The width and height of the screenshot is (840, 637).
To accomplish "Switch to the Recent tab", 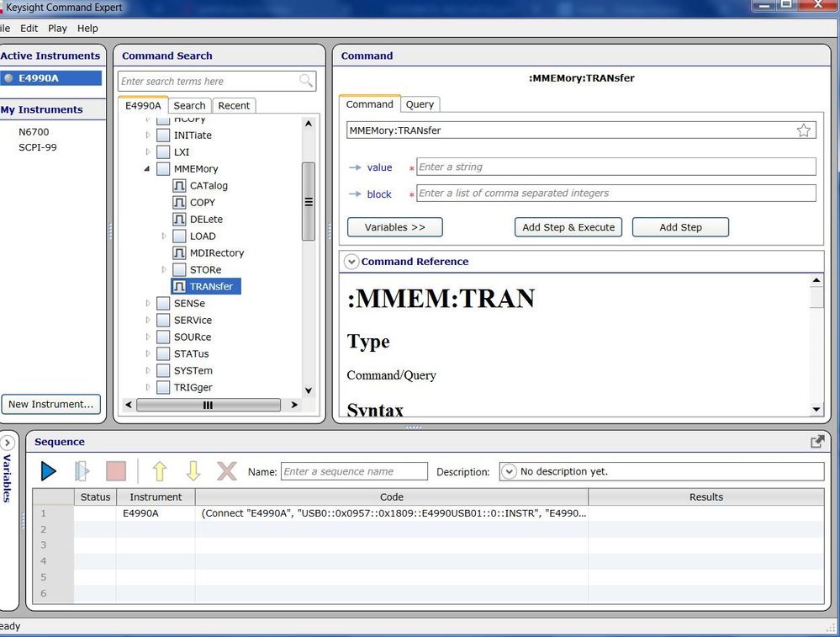I will coord(234,106).
